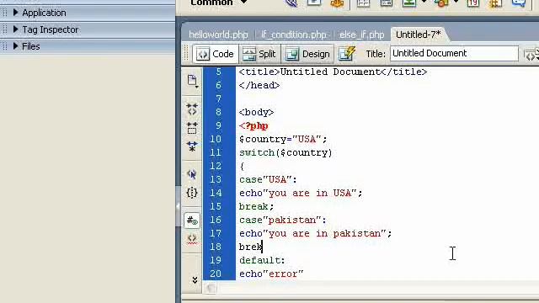Image resolution: width=539 pixels, height=303 pixels.
Task: Click the Media icon in Insert bar
Action: pos(441,3)
